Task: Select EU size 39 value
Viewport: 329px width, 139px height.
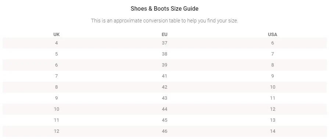Action: point(165,65)
